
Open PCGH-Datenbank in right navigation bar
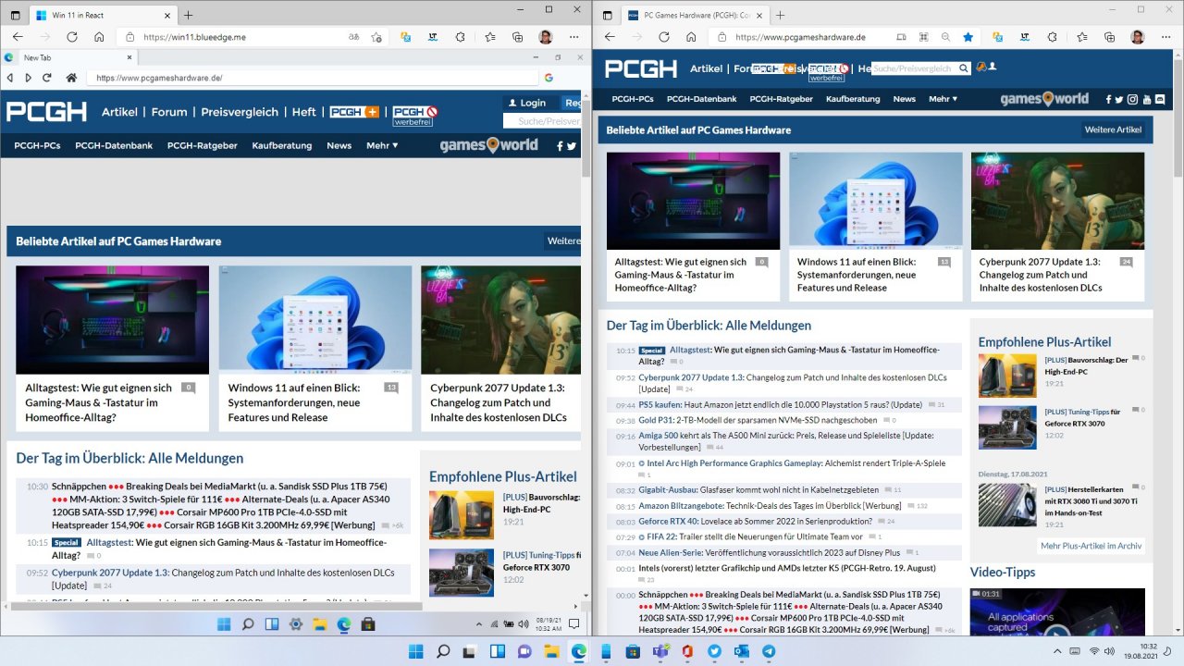tap(701, 99)
